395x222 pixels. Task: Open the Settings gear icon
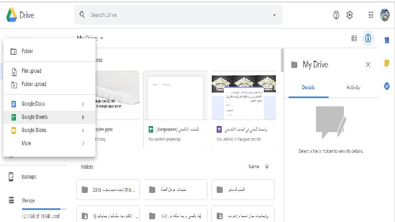click(349, 15)
